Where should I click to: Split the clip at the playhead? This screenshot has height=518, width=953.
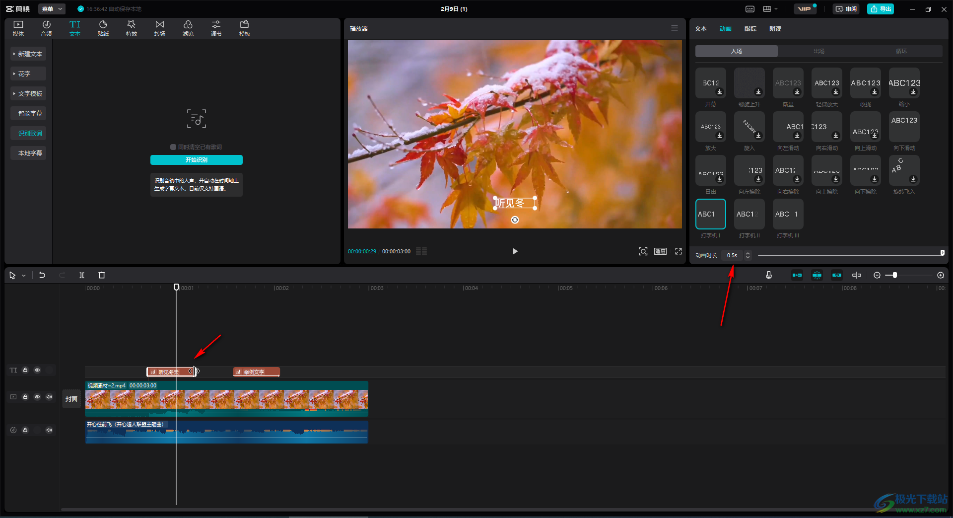click(x=82, y=275)
